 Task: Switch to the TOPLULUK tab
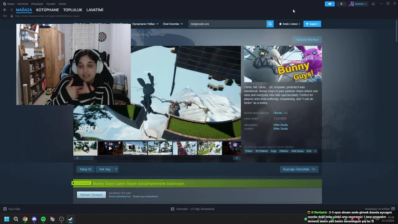(73, 10)
